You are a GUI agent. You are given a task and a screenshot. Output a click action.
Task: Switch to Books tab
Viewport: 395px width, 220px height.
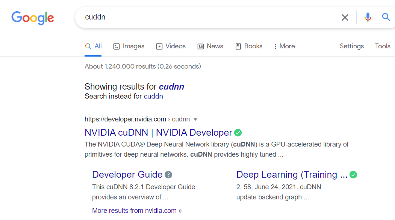tap(249, 46)
